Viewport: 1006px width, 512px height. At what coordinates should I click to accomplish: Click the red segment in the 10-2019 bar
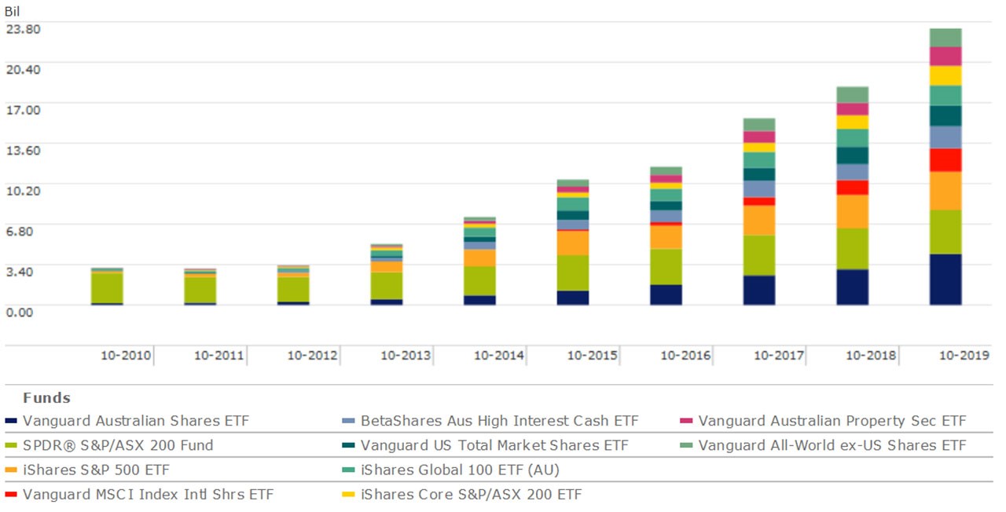point(945,160)
